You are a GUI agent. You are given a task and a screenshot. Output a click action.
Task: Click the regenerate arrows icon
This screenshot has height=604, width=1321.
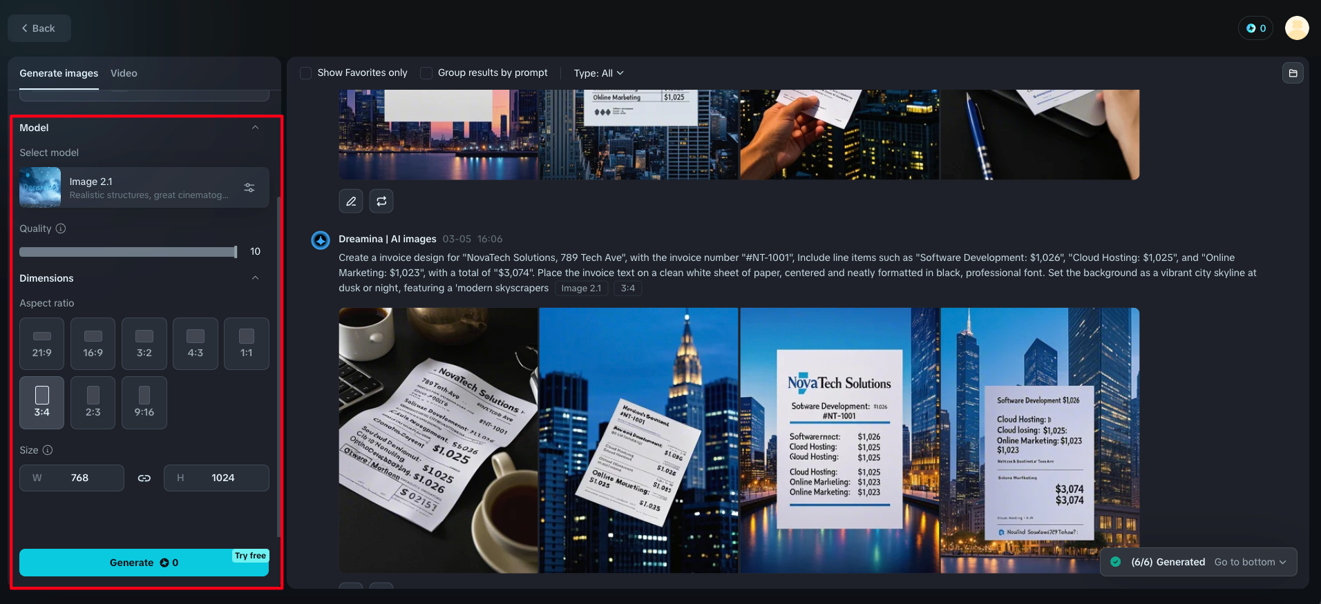click(x=381, y=201)
